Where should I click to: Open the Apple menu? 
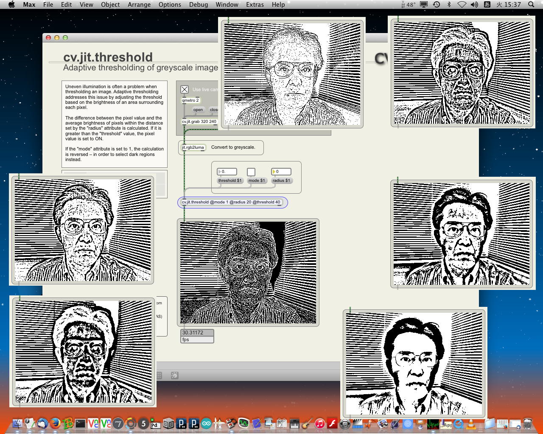coord(12,4)
